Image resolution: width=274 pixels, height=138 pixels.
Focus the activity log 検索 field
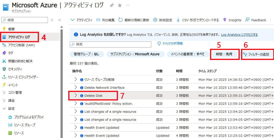click(x=110, y=44)
